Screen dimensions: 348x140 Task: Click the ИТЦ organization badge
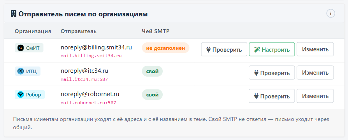point(28,71)
